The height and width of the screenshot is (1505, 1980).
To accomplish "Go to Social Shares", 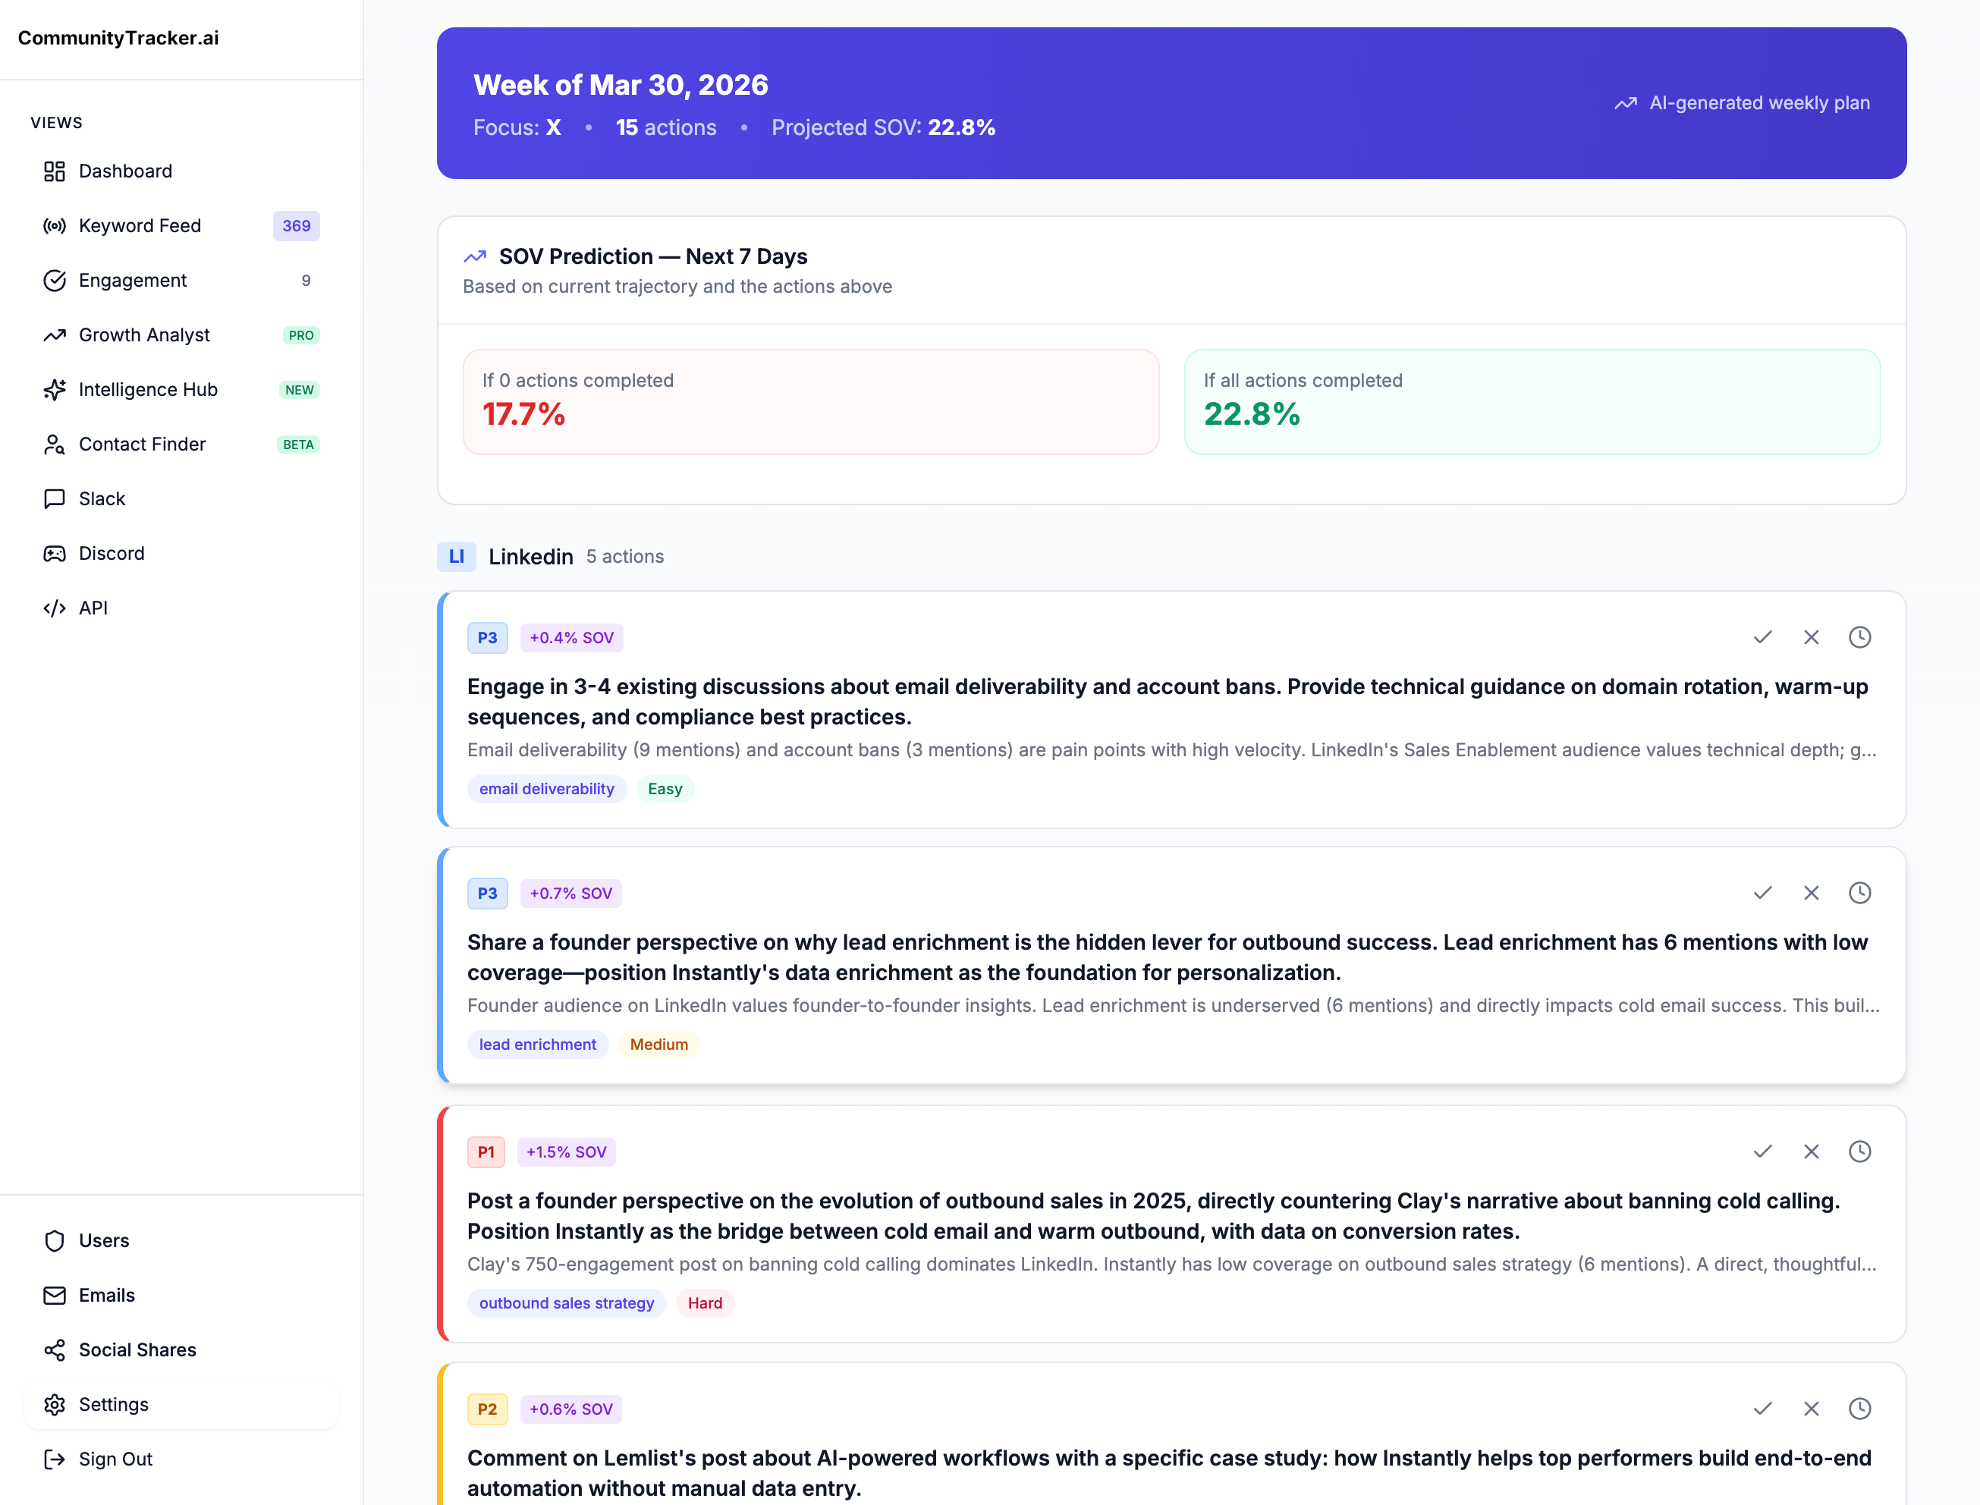I will [x=181, y=1350].
